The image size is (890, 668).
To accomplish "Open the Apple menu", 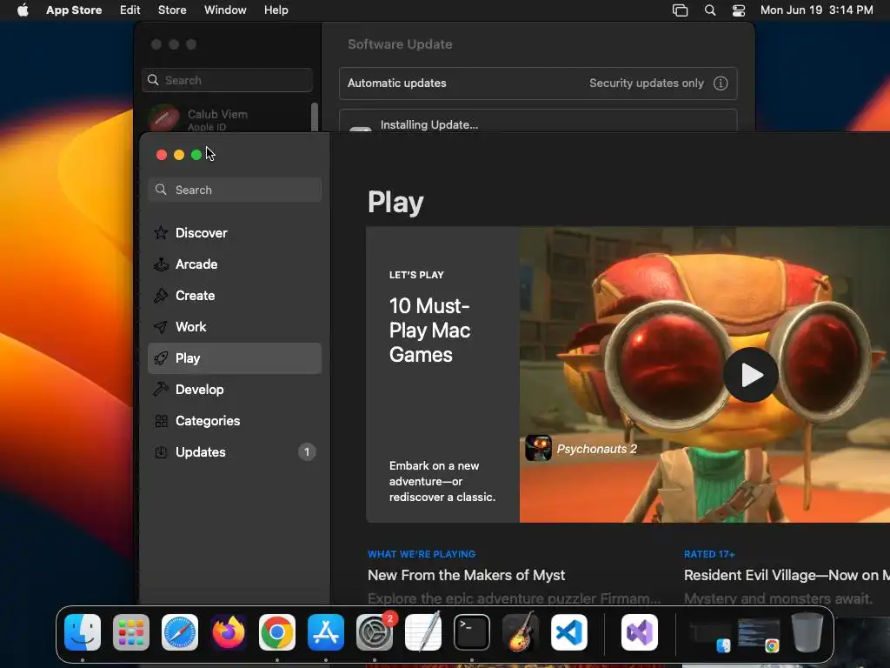I will (23, 10).
